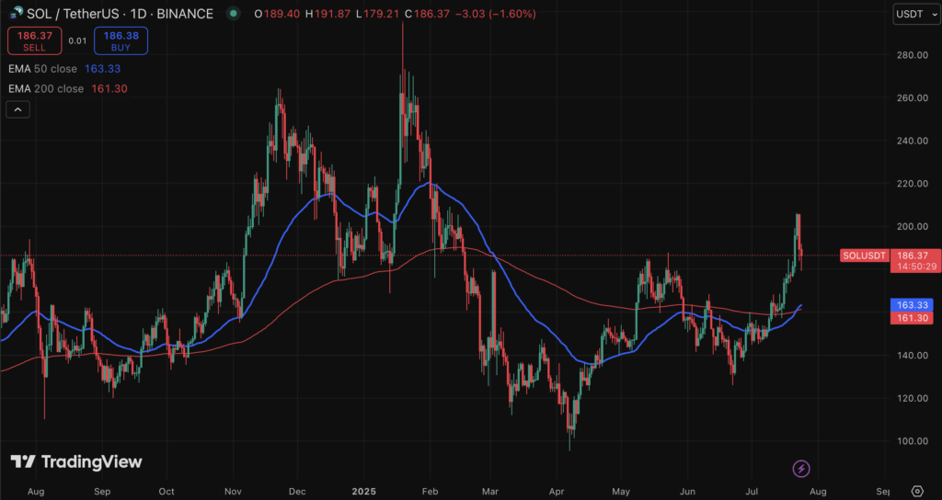Image resolution: width=942 pixels, height=500 pixels.
Task: Click the TradingView logo
Action: pyautogui.click(x=76, y=461)
